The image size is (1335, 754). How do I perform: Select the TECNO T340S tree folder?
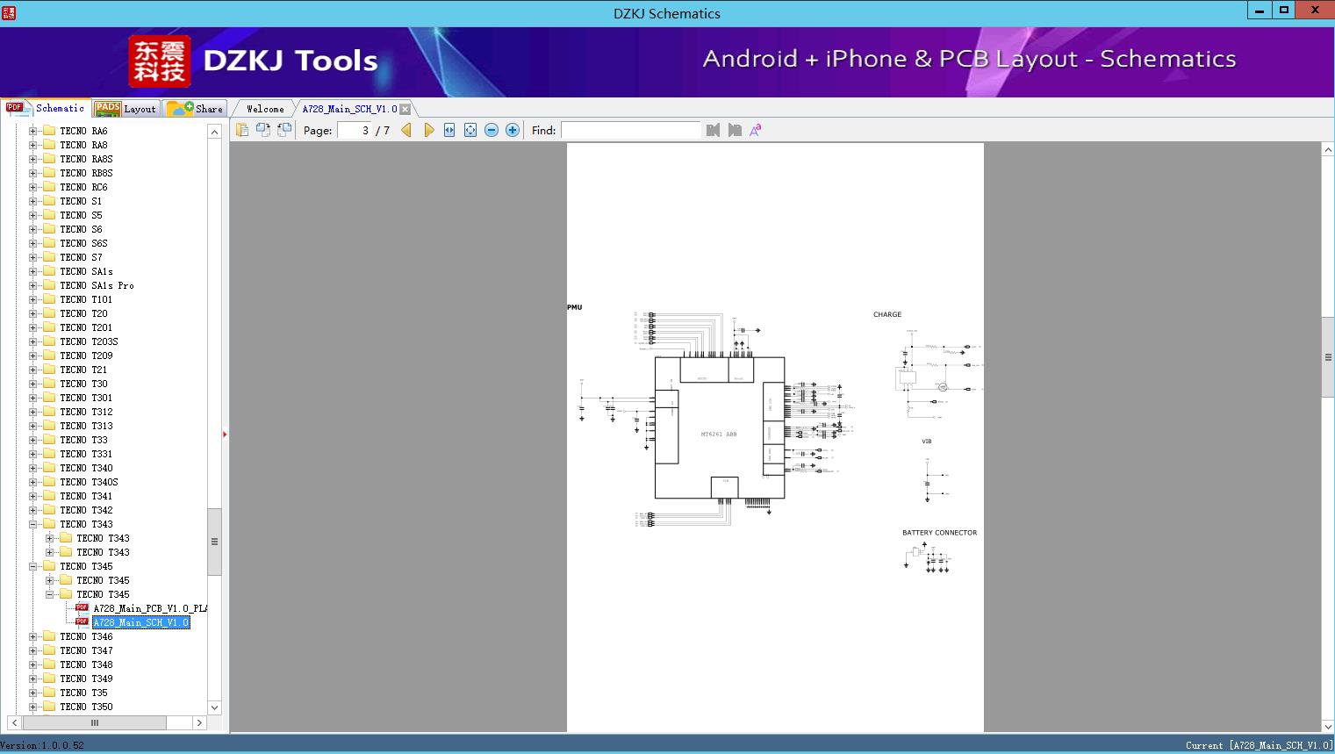pyautogui.click(x=89, y=482)
